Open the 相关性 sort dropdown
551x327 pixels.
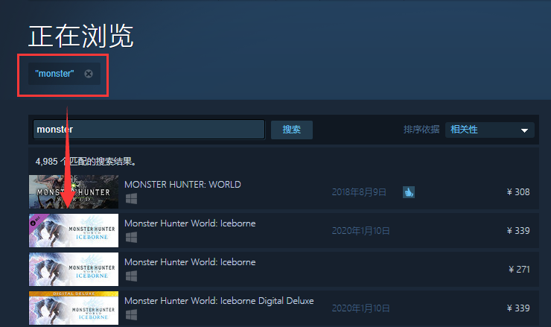489,130
